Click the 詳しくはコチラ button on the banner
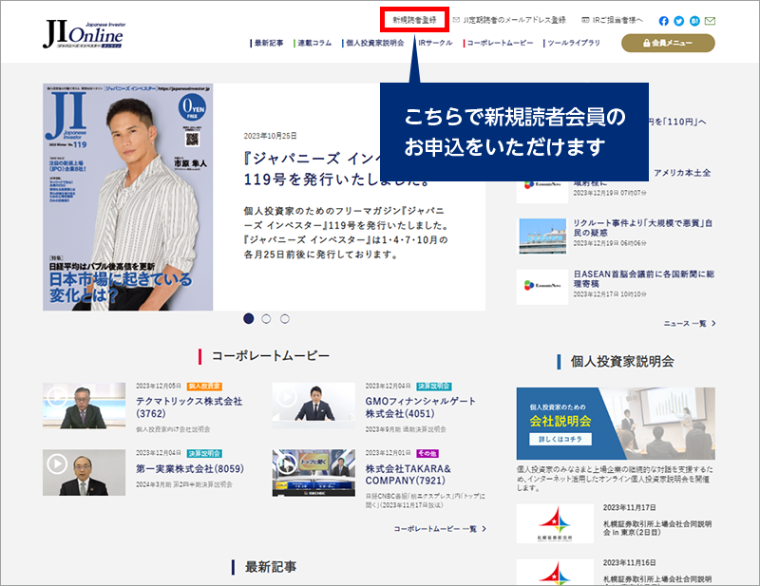Screen dimensions: 760x586 pos(560,439)
